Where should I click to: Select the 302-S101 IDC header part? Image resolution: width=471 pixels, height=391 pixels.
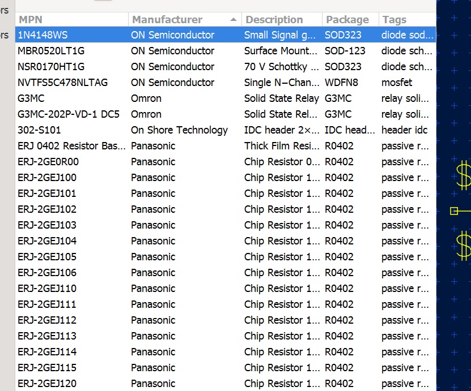[226, 130]
